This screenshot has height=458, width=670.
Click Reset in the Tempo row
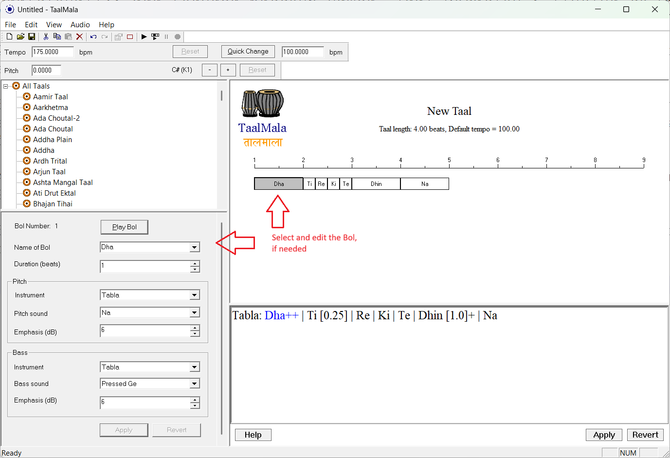click(190, 52)
